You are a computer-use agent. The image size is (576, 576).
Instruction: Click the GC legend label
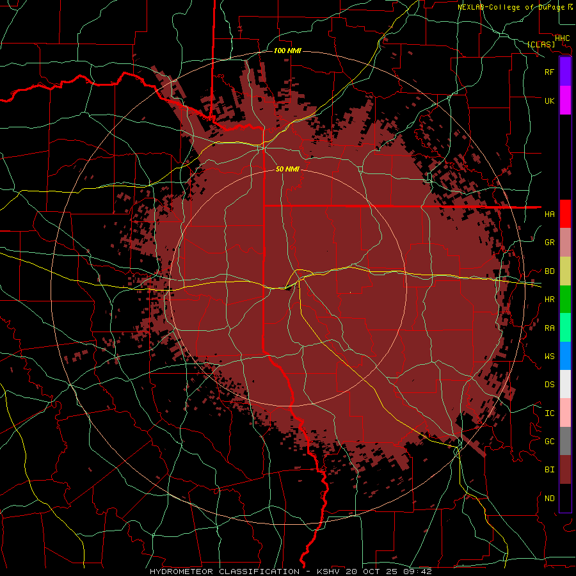550,442
